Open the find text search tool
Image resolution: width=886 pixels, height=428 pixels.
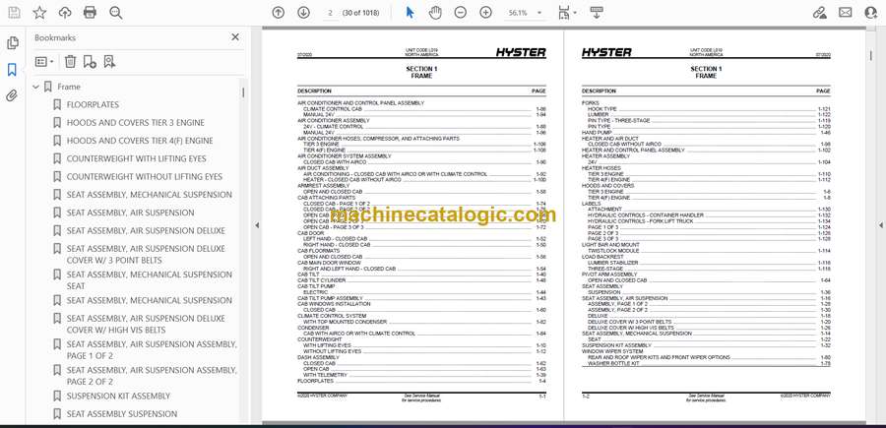(116, 13)
